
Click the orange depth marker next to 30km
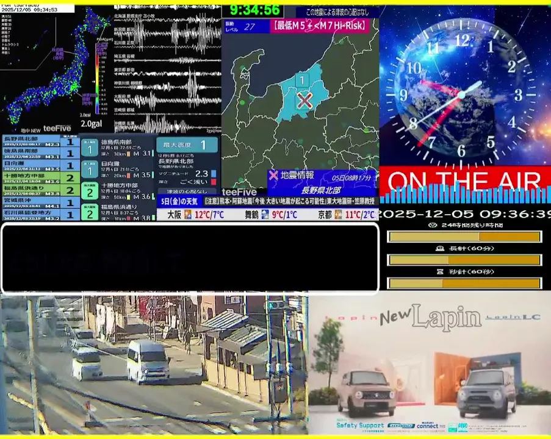pyautogui.click(x=129, y=154)
